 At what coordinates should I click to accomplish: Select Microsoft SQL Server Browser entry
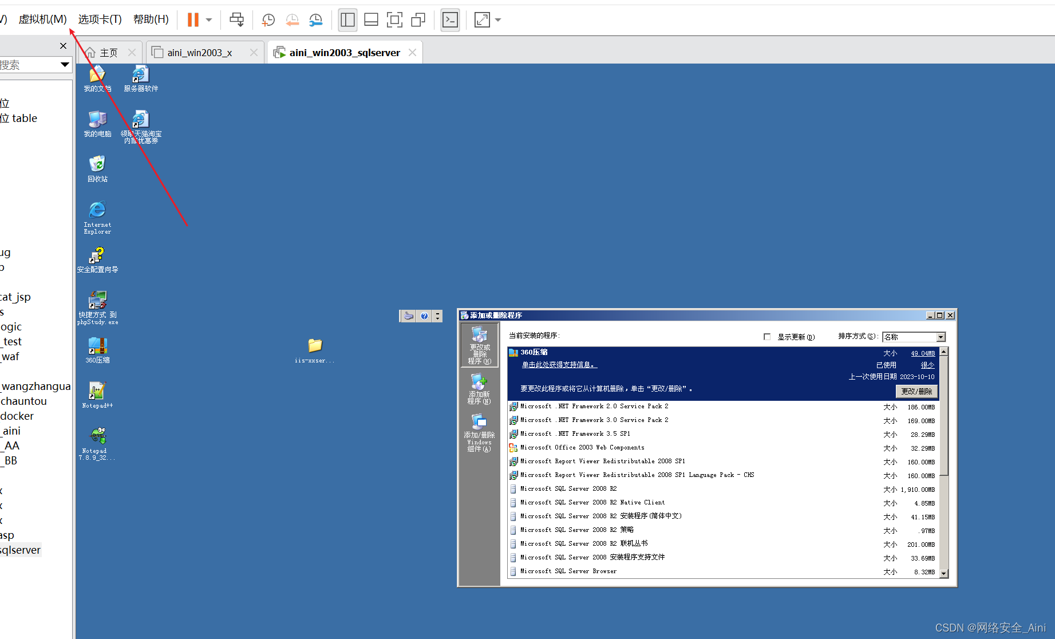coord(724,571)
